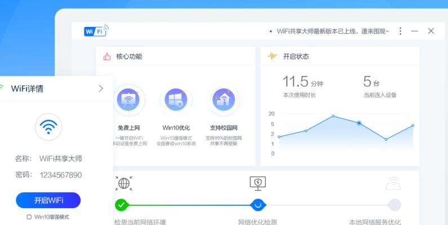Select the Win10优化 feature icon
This screenshot has width=448, height=225.
coord(176,100)
